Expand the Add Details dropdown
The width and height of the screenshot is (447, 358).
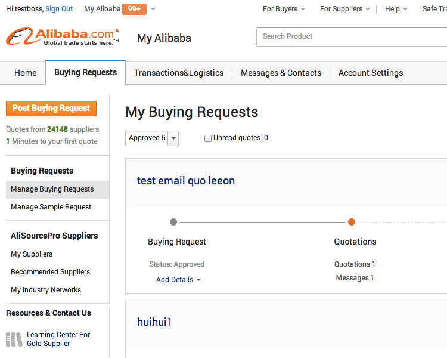coord(178,279)
